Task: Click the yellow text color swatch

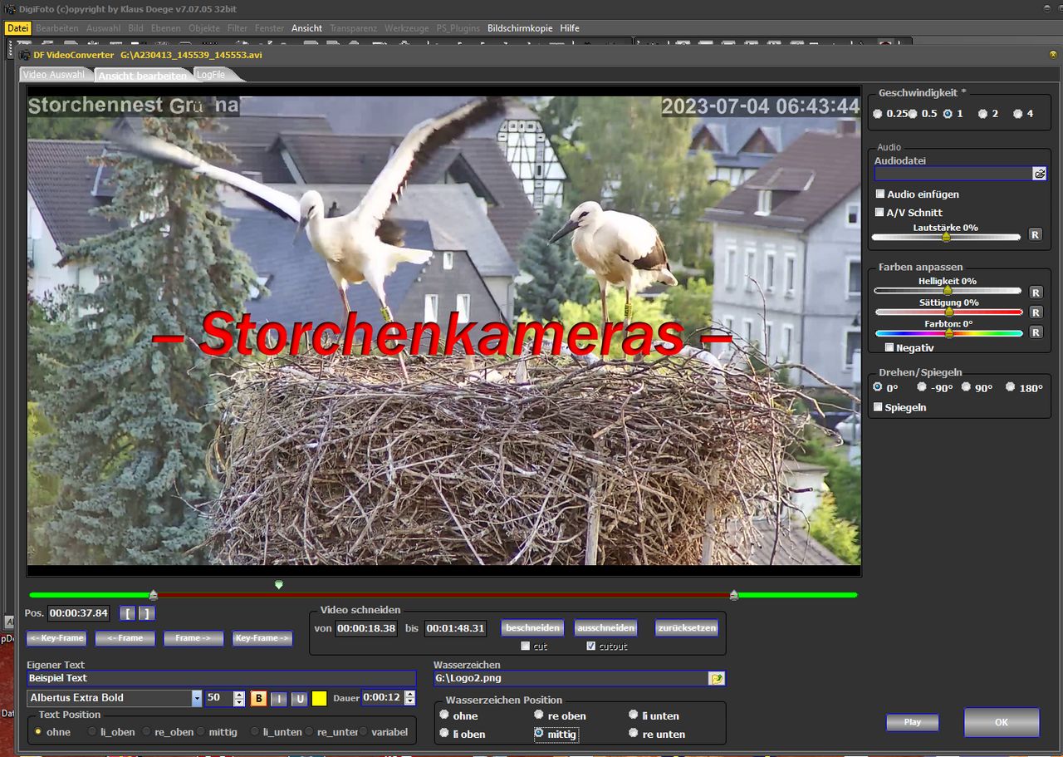Action: (x=319, y=699)
